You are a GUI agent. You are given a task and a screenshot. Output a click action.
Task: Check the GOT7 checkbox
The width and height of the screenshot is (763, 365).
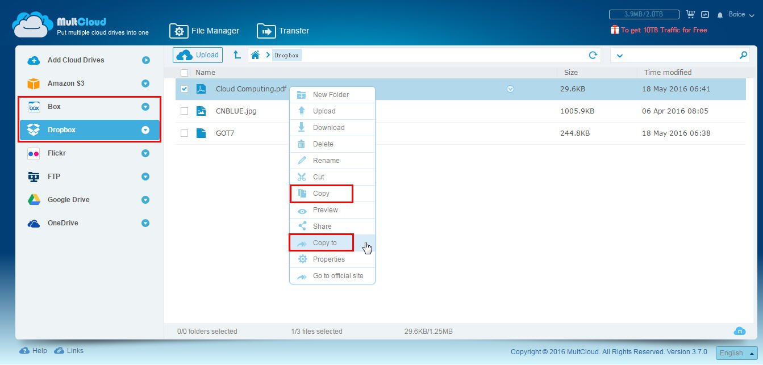(x=184, y=133)
